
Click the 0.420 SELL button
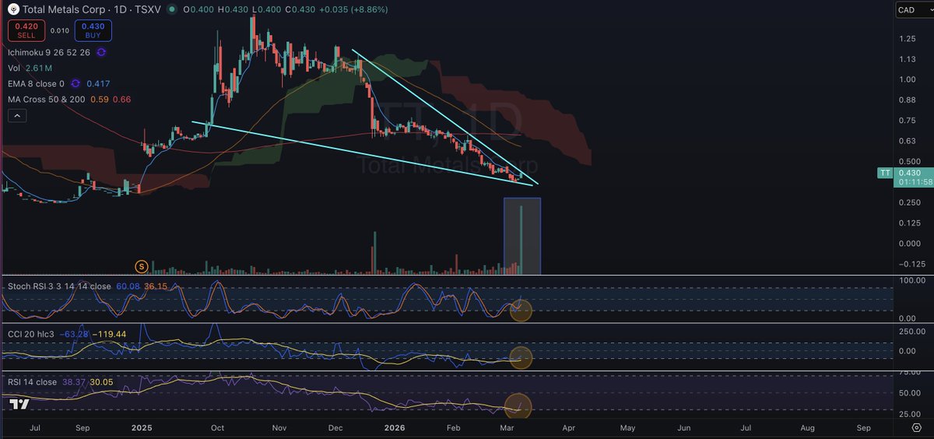[25, 31]
